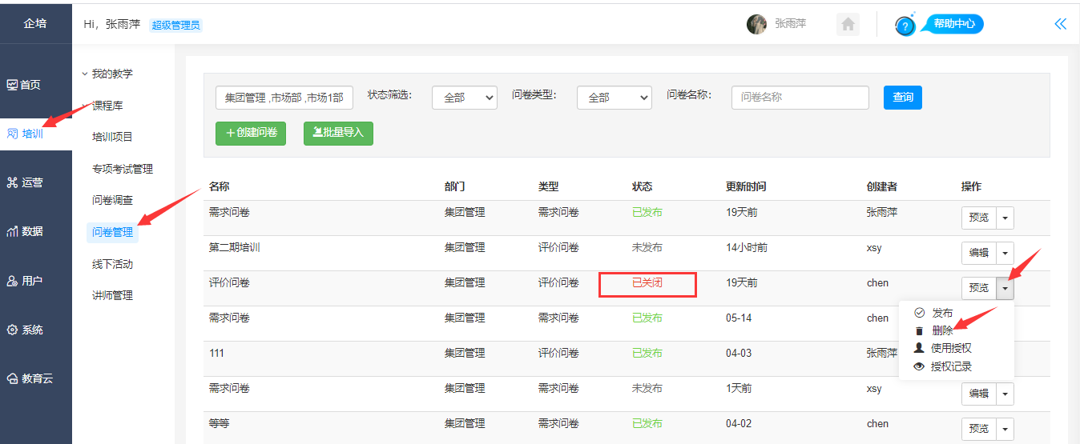
Task: Open 讲师管理 in the side menu
Action: (x=112, y=295)
